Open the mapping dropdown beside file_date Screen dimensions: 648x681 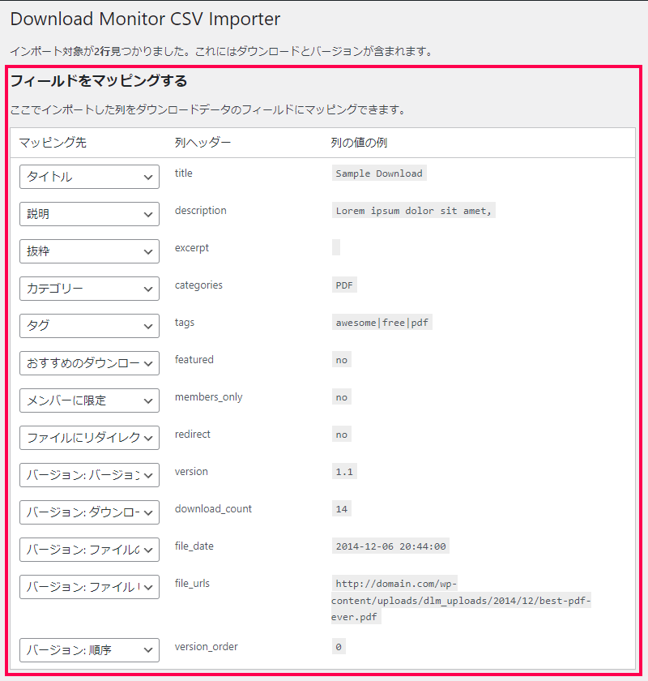(89, 550)
